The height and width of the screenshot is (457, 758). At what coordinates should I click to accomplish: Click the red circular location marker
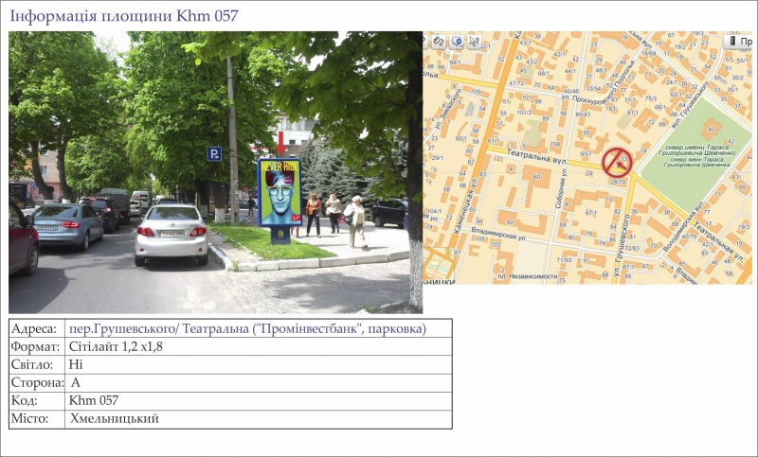[x=617, y=162]
